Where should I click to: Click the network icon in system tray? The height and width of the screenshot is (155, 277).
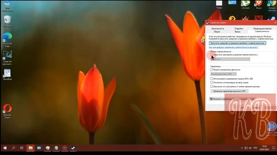tap(246, 148)
